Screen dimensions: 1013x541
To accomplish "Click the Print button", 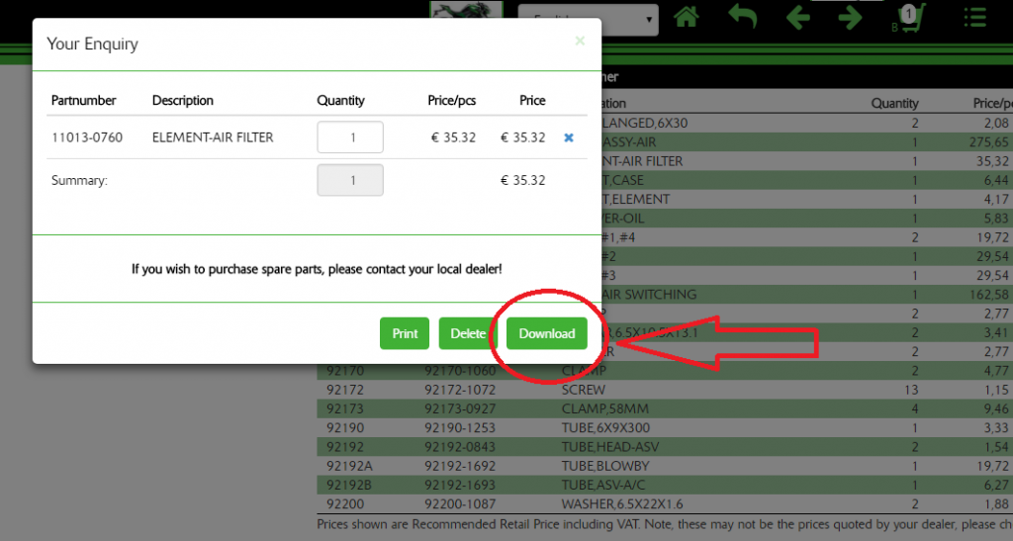I will tap(405, 333).
